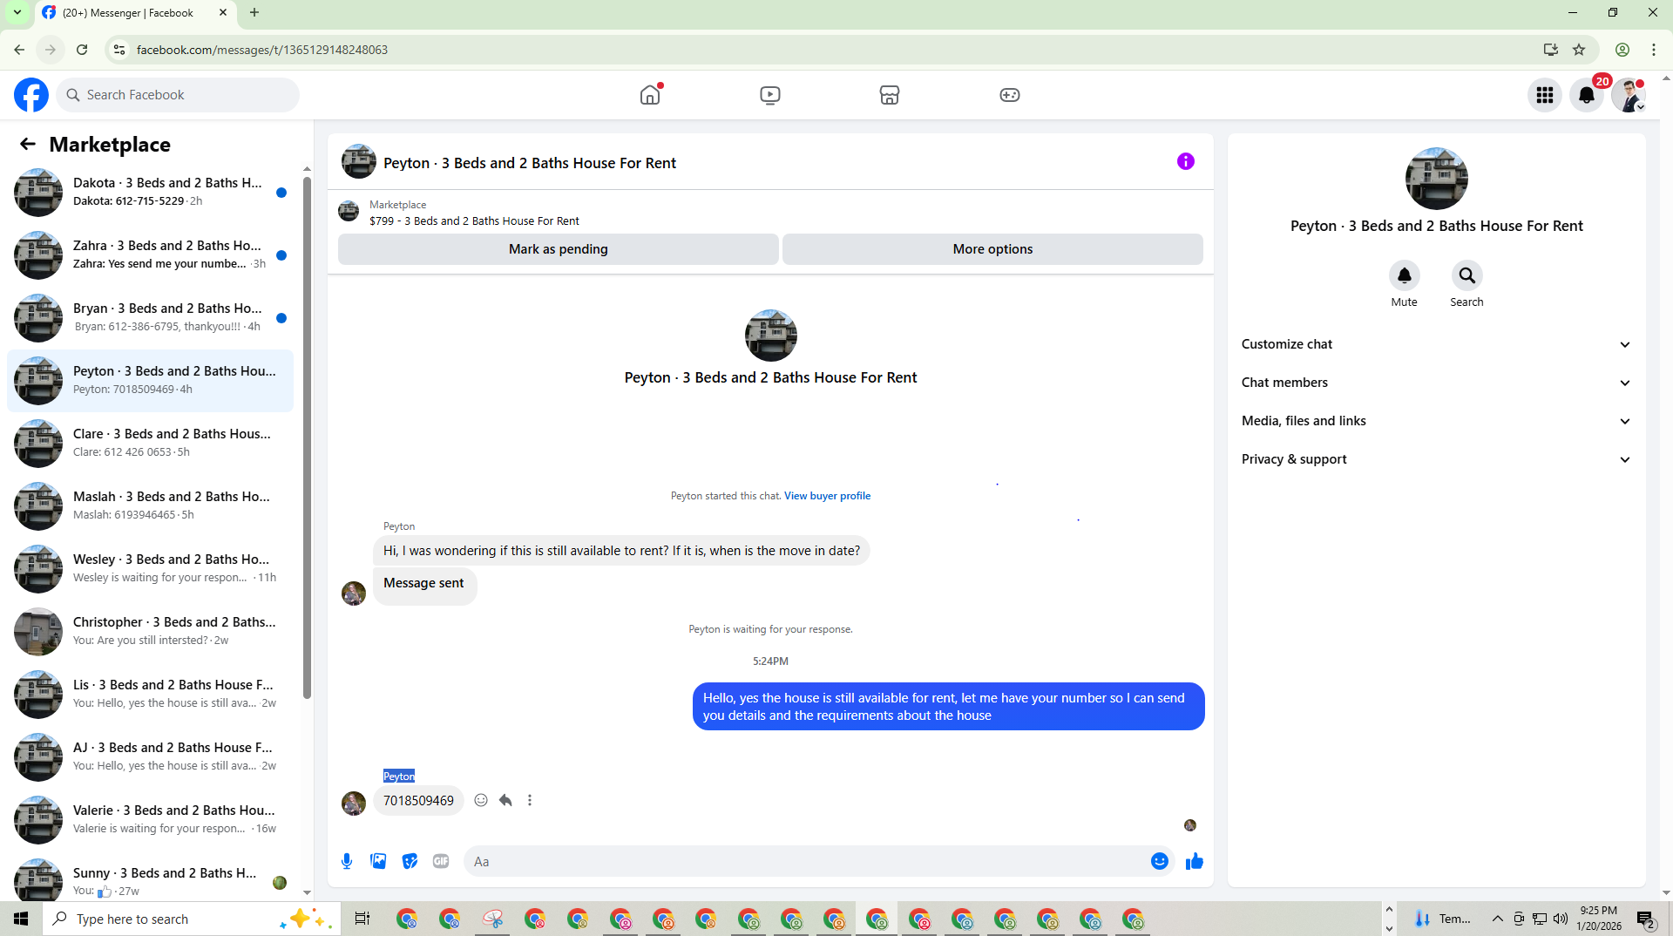
Task: Open Zahra's conversation
Action: (x=150, y=255)
